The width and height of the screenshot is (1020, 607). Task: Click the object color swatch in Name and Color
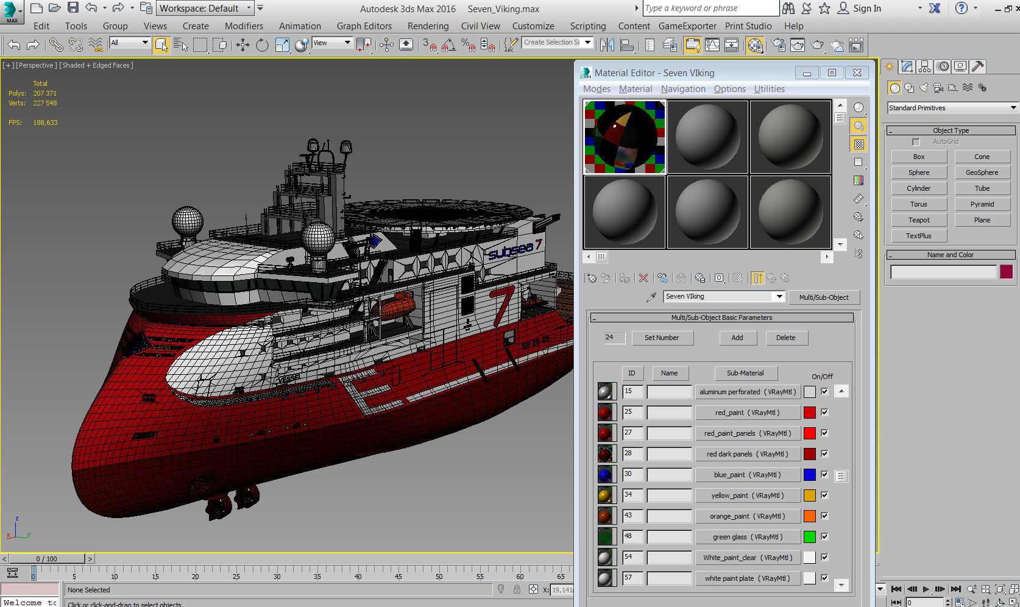point(1006,272)
